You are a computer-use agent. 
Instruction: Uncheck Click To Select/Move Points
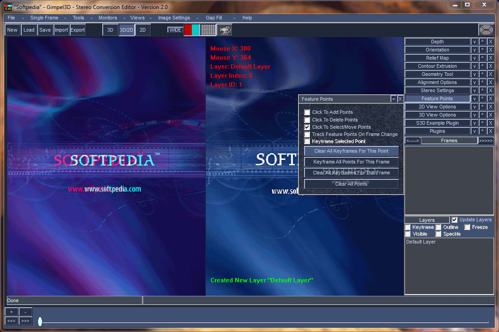point(307,127)
